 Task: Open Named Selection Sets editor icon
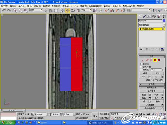coord(129,11)
